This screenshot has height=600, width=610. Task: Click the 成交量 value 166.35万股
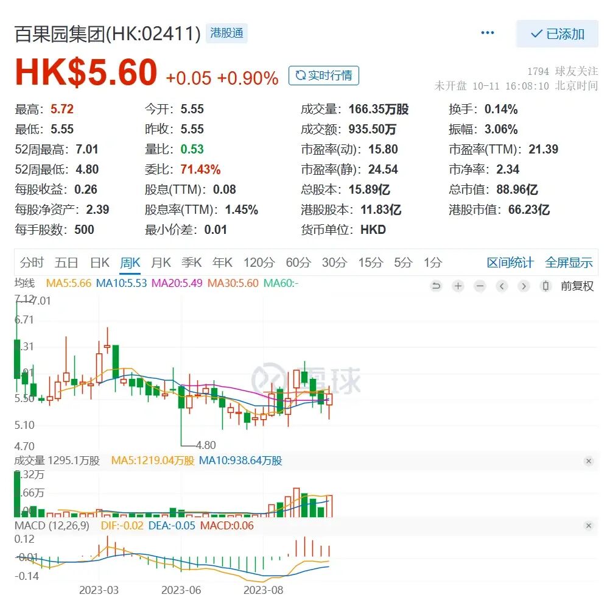(x=379, y=109)
